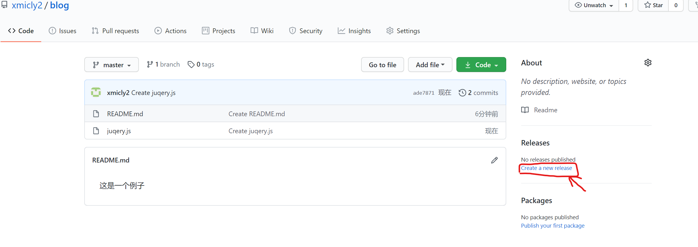This screenshot has height=247, width=698.
Task: Click the Settings gear icon in tabs
Action: tap(390, 30)
